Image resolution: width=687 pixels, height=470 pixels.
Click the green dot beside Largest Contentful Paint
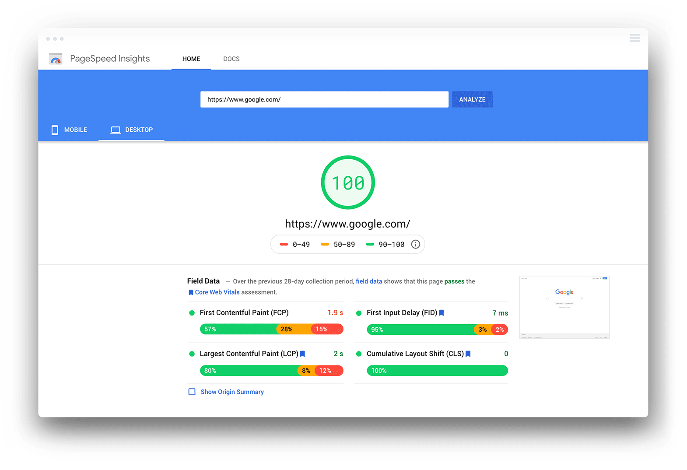click(192, 354)
